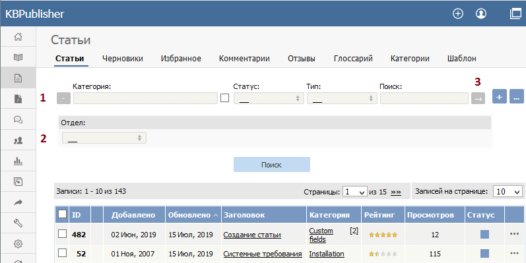Open the Создание статьи article link
Image resolution: width=526 pixels, height=263 pixels.
pos(252,235)
